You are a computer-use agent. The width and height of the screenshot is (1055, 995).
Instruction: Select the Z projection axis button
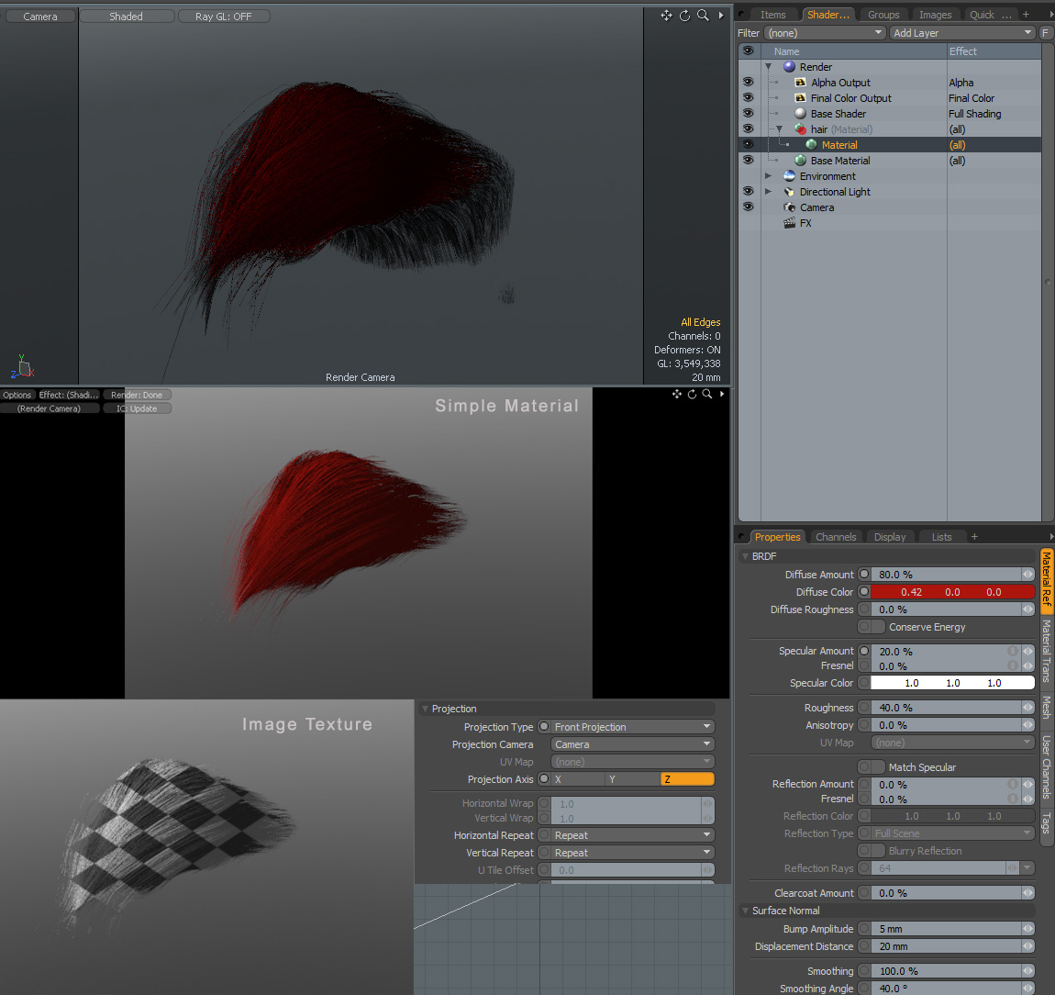pyautogui.click(x=686, y=779)
